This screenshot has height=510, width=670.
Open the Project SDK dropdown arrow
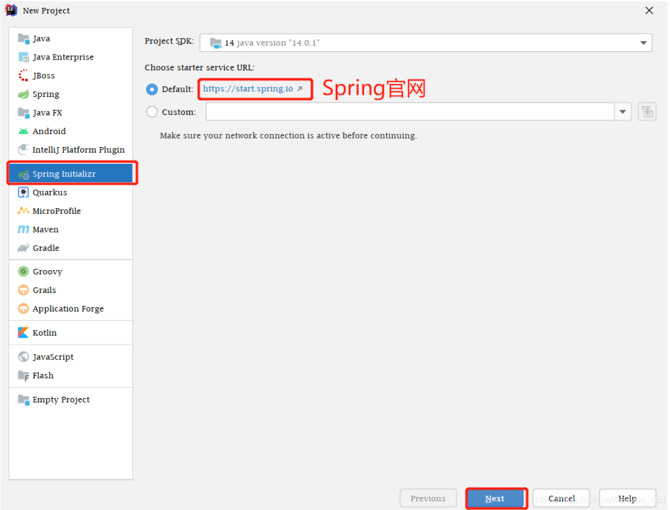(643, 43)
